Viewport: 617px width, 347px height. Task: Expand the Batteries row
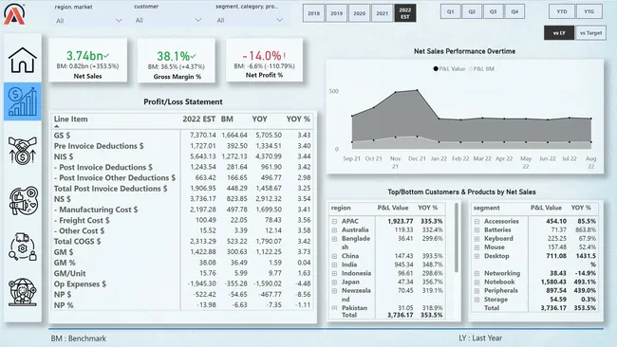tap(477, 229)
